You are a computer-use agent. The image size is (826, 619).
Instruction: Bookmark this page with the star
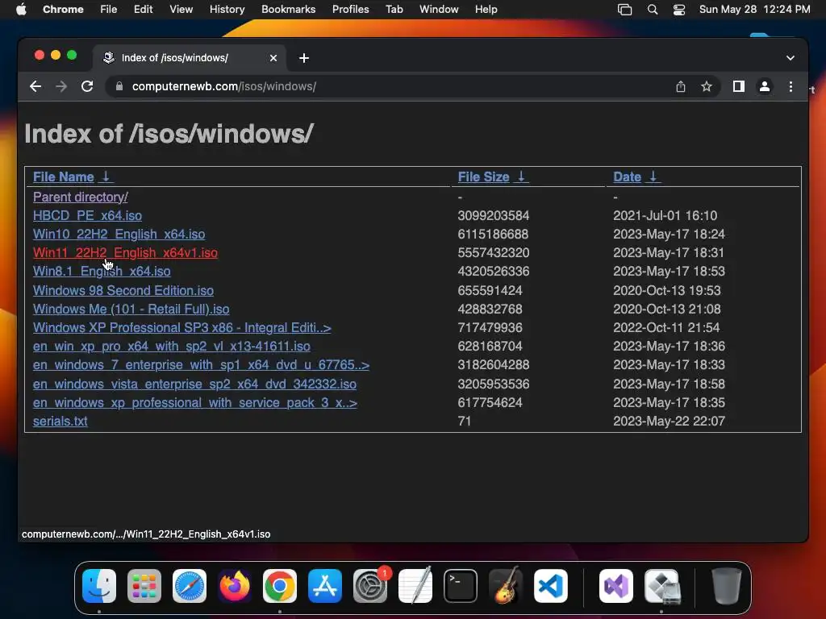coord(707,86)
